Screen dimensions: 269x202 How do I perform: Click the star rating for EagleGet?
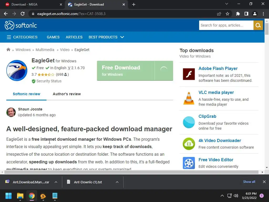pyautogui.click(x=46, y=74)
